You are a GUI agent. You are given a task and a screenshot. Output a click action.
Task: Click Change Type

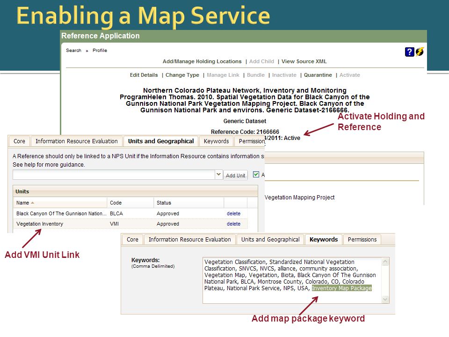pyautogui.click(x=182, y=75)
